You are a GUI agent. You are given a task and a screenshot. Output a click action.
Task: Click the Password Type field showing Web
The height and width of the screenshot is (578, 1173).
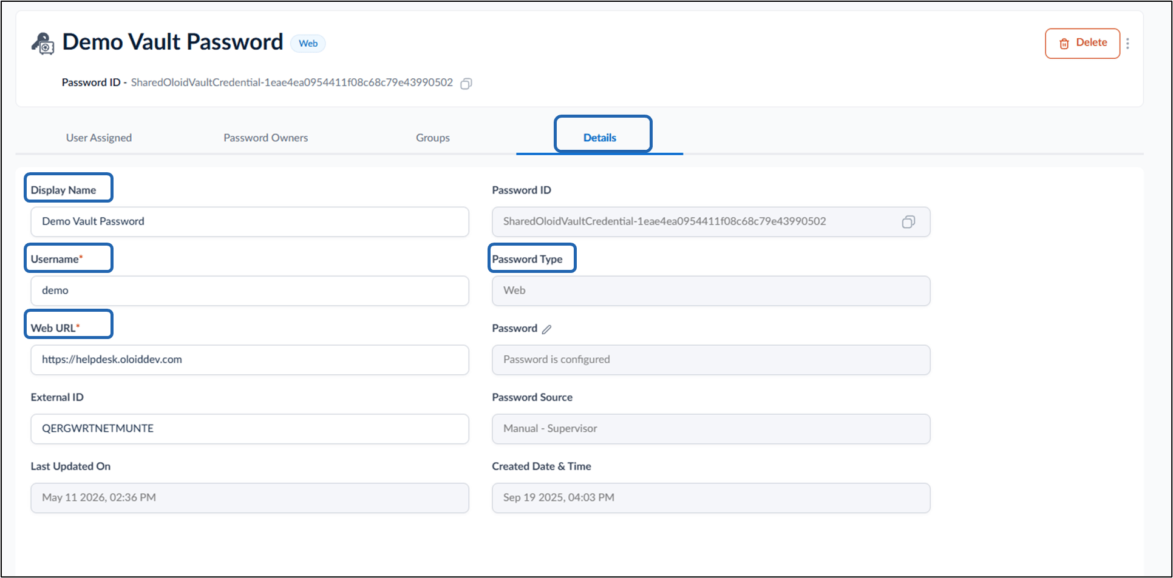point(711,291)
